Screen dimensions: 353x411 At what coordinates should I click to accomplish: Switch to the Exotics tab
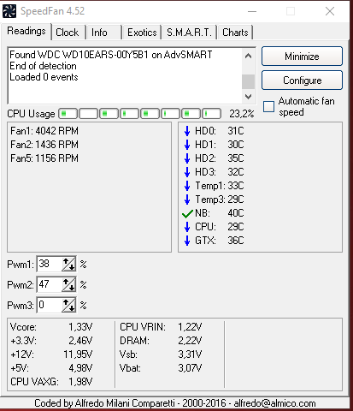pyautogui.click(x=142, y=33)
